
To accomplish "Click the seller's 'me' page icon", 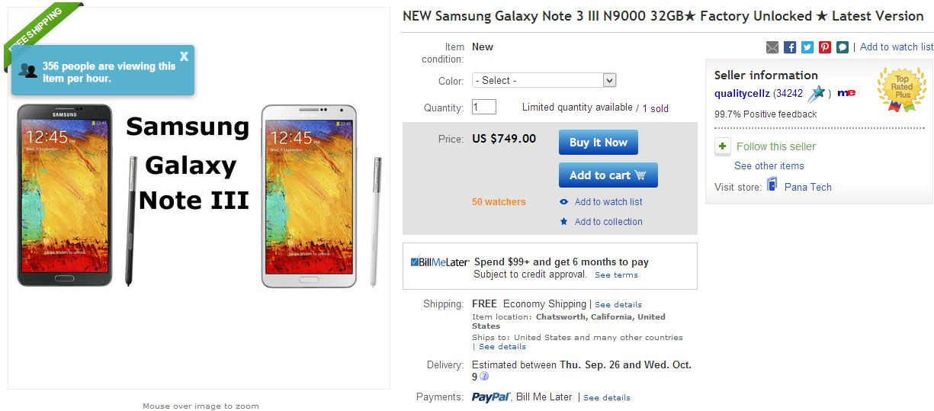I will click(x=846, y=93).
